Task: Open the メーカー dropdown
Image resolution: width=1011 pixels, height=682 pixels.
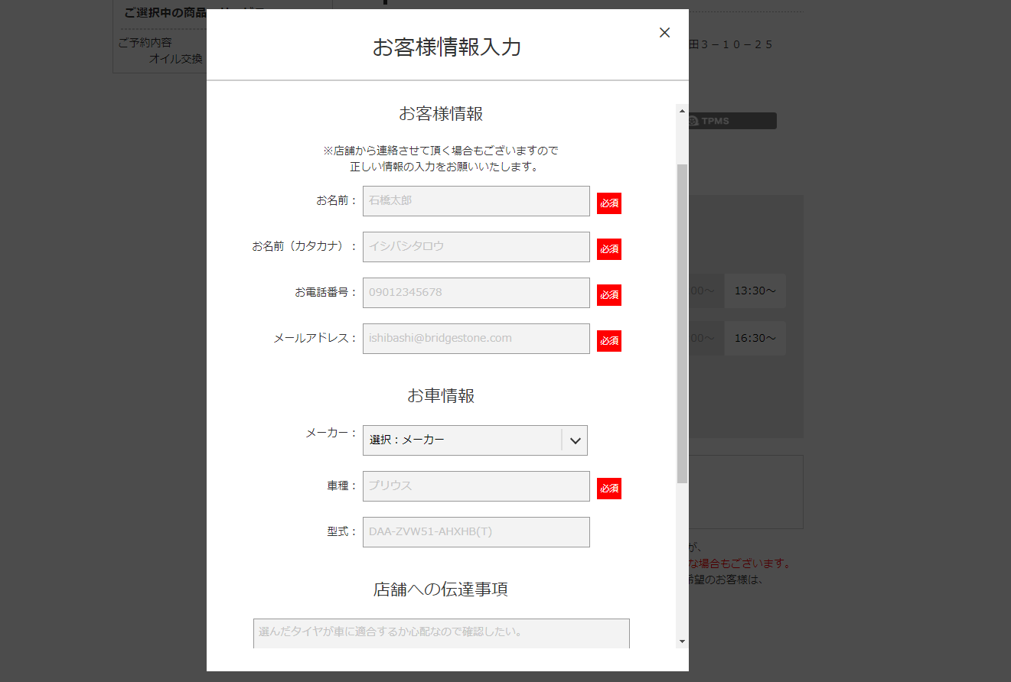Action: pos(475,440)
